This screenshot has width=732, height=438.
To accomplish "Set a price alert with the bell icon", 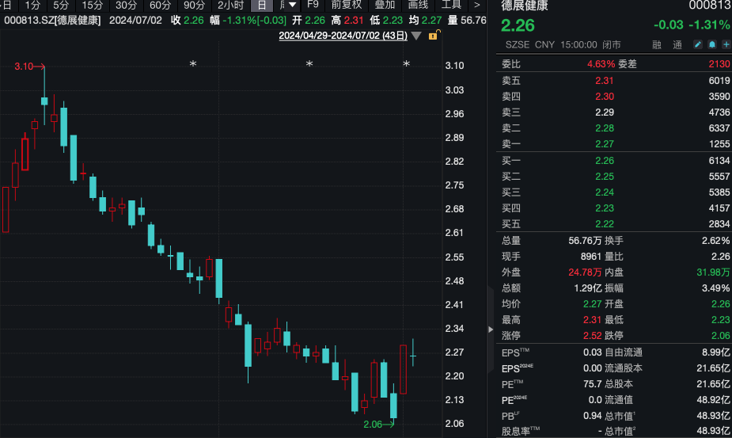I will click(x=711, y=45).
